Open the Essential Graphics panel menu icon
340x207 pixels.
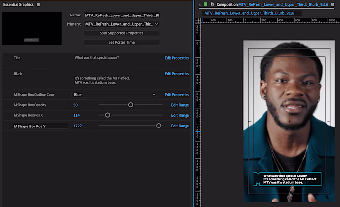(38, 4)
